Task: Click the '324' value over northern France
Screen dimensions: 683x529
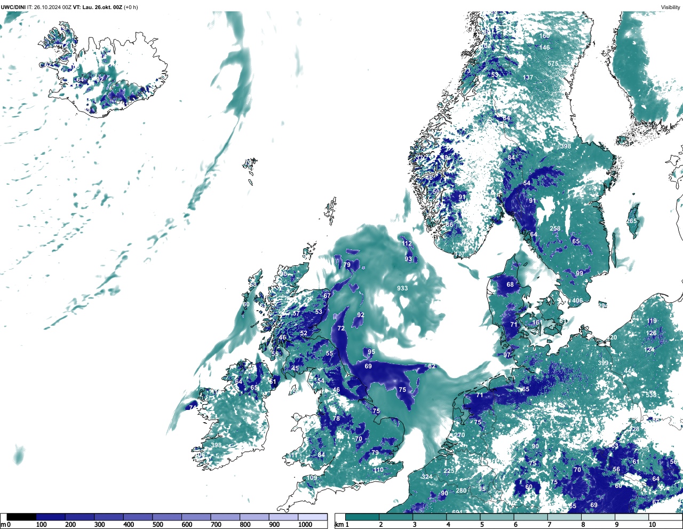Action: coord(427,477)
